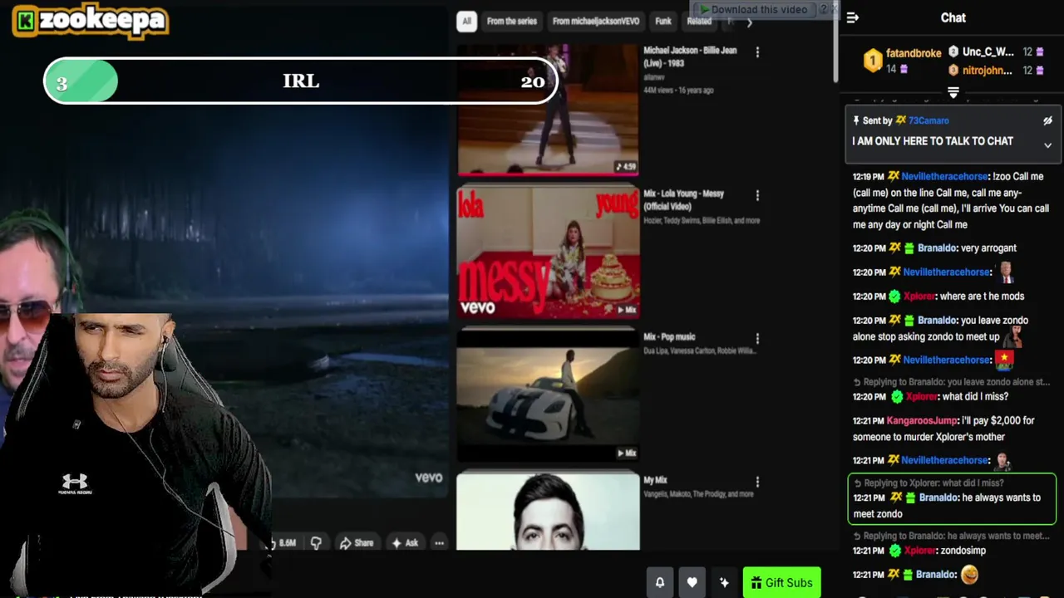Viewport: 1064px width, 598px height.
Task: Click the Share button under video
Action: tap(356, 543)
